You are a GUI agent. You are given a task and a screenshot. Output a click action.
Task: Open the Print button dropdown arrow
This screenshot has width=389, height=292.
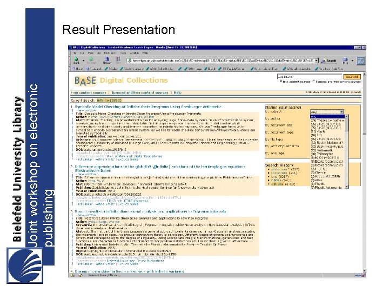(x=352, y=61)
